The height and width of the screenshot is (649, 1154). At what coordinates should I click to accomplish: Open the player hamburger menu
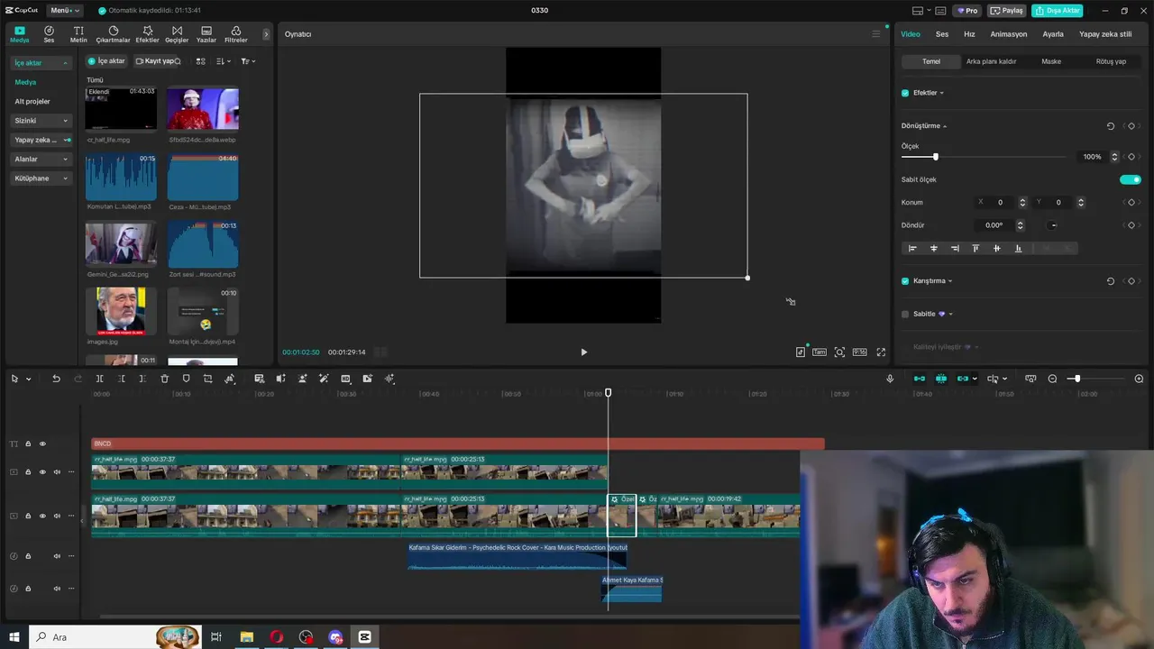coord(875,34)
